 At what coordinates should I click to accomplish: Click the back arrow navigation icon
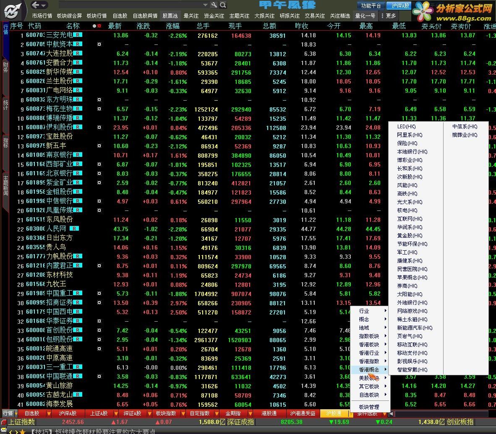[x=35, y=5]
